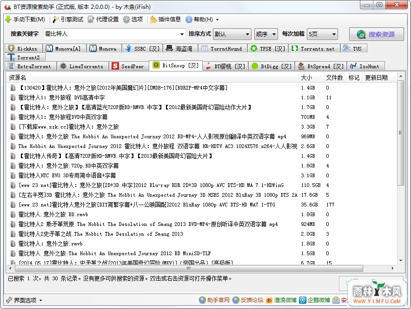The image size is (411, 309).
Task: Select row with size 110.5GB
Action: click(x=201, y=185)
